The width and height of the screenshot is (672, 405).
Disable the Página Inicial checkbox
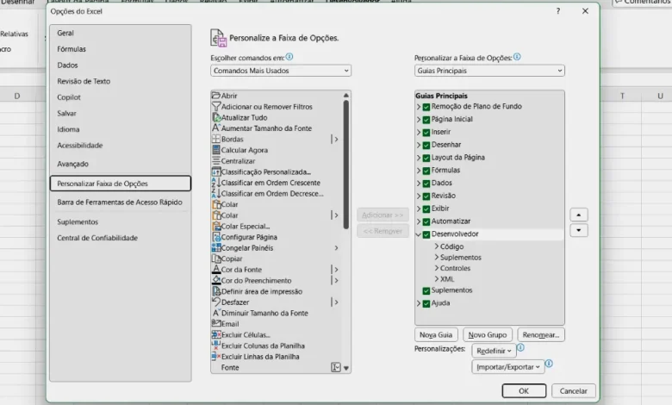[426, 120]
